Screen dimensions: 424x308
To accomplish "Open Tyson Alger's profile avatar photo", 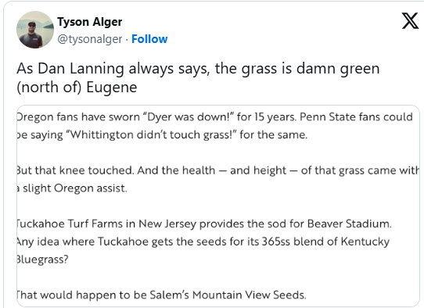I will coord(35,30).
